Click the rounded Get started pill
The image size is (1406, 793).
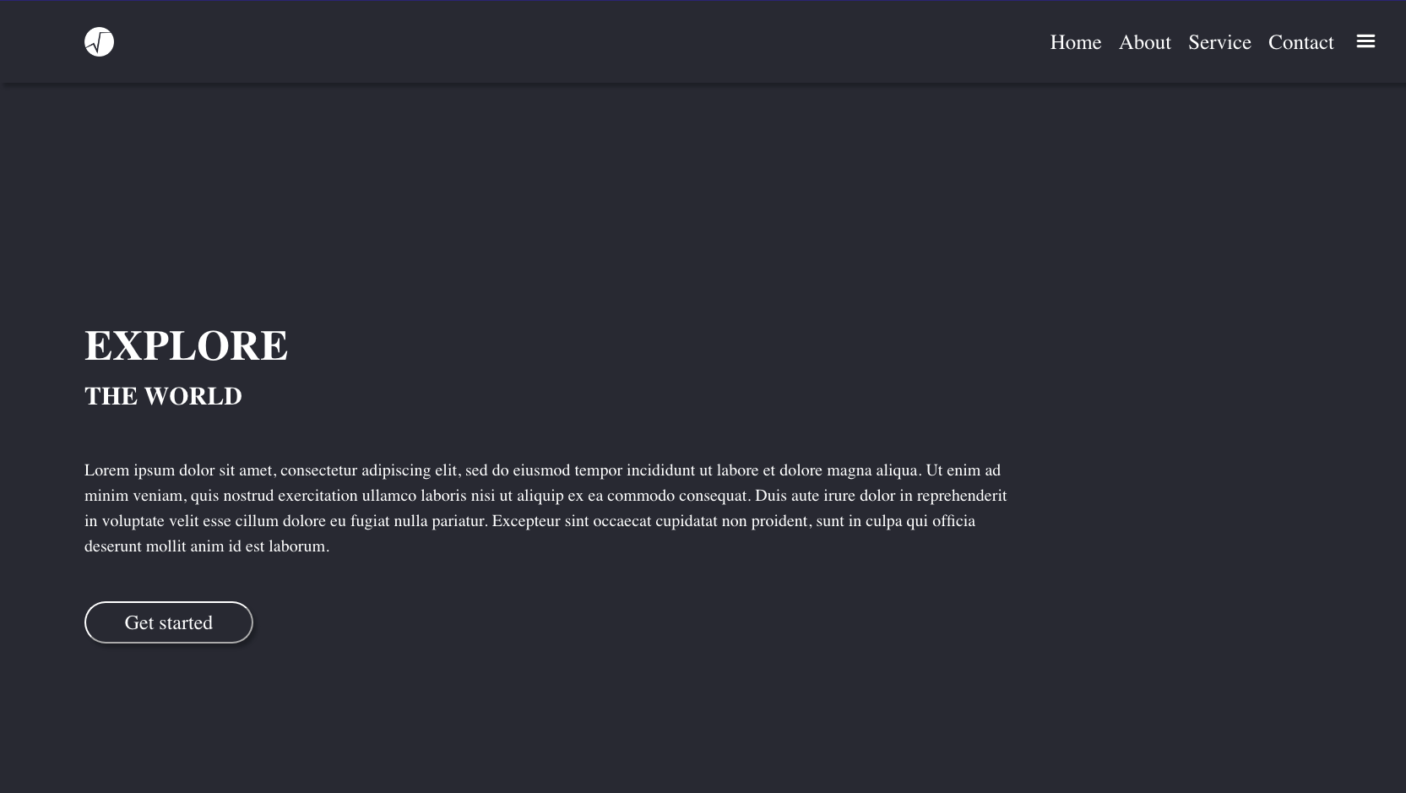168,622
